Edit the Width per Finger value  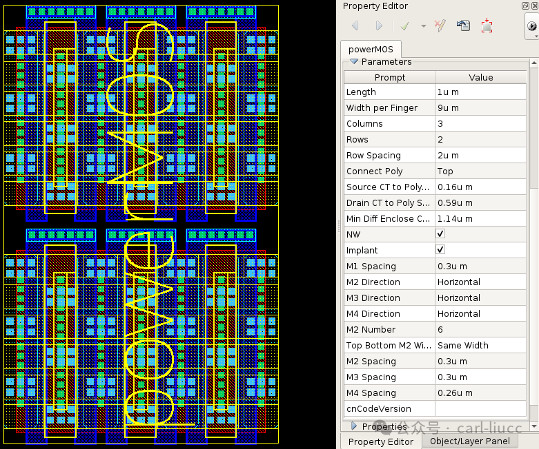[480, 107]
